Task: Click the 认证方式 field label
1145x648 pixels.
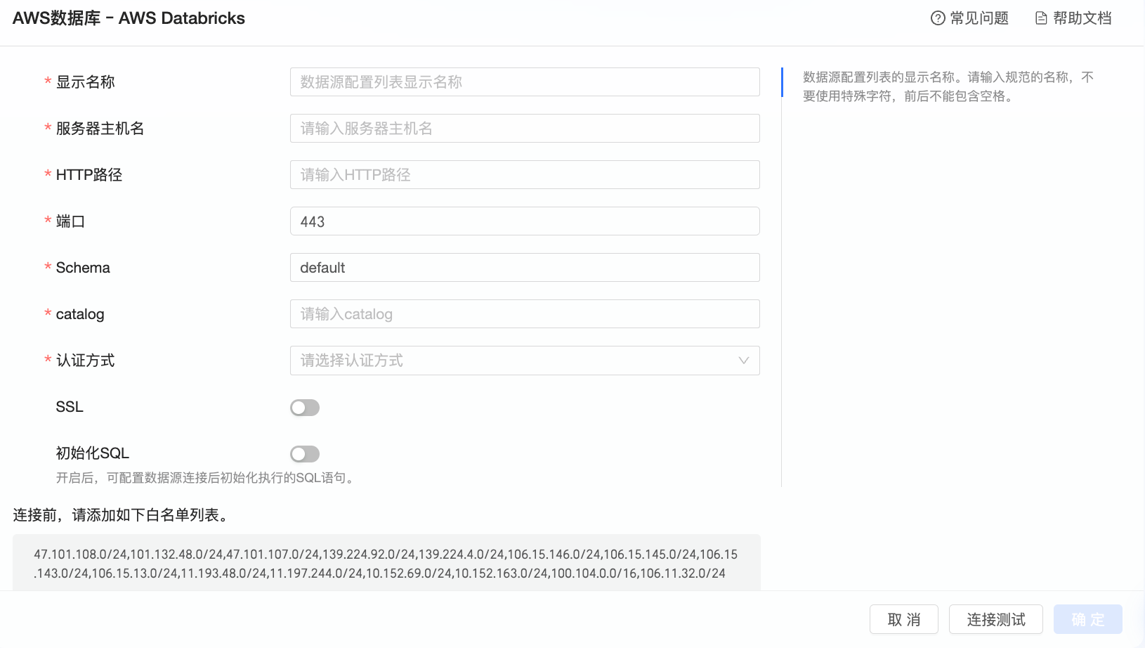Action: click(x=85, y=361)
